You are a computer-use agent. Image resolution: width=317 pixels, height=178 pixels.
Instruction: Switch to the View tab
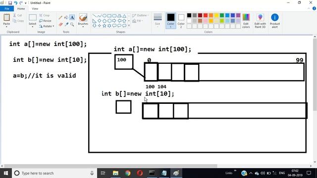coord(35,9)
